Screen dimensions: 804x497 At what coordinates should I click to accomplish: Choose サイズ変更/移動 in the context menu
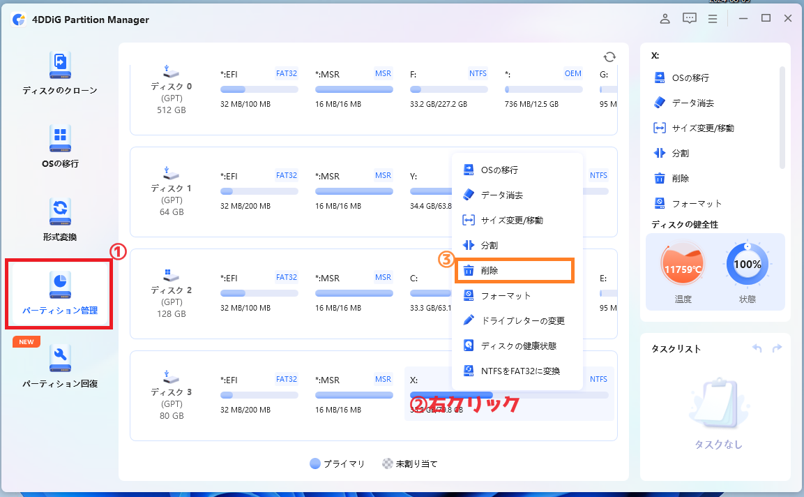tap(517, 221)
